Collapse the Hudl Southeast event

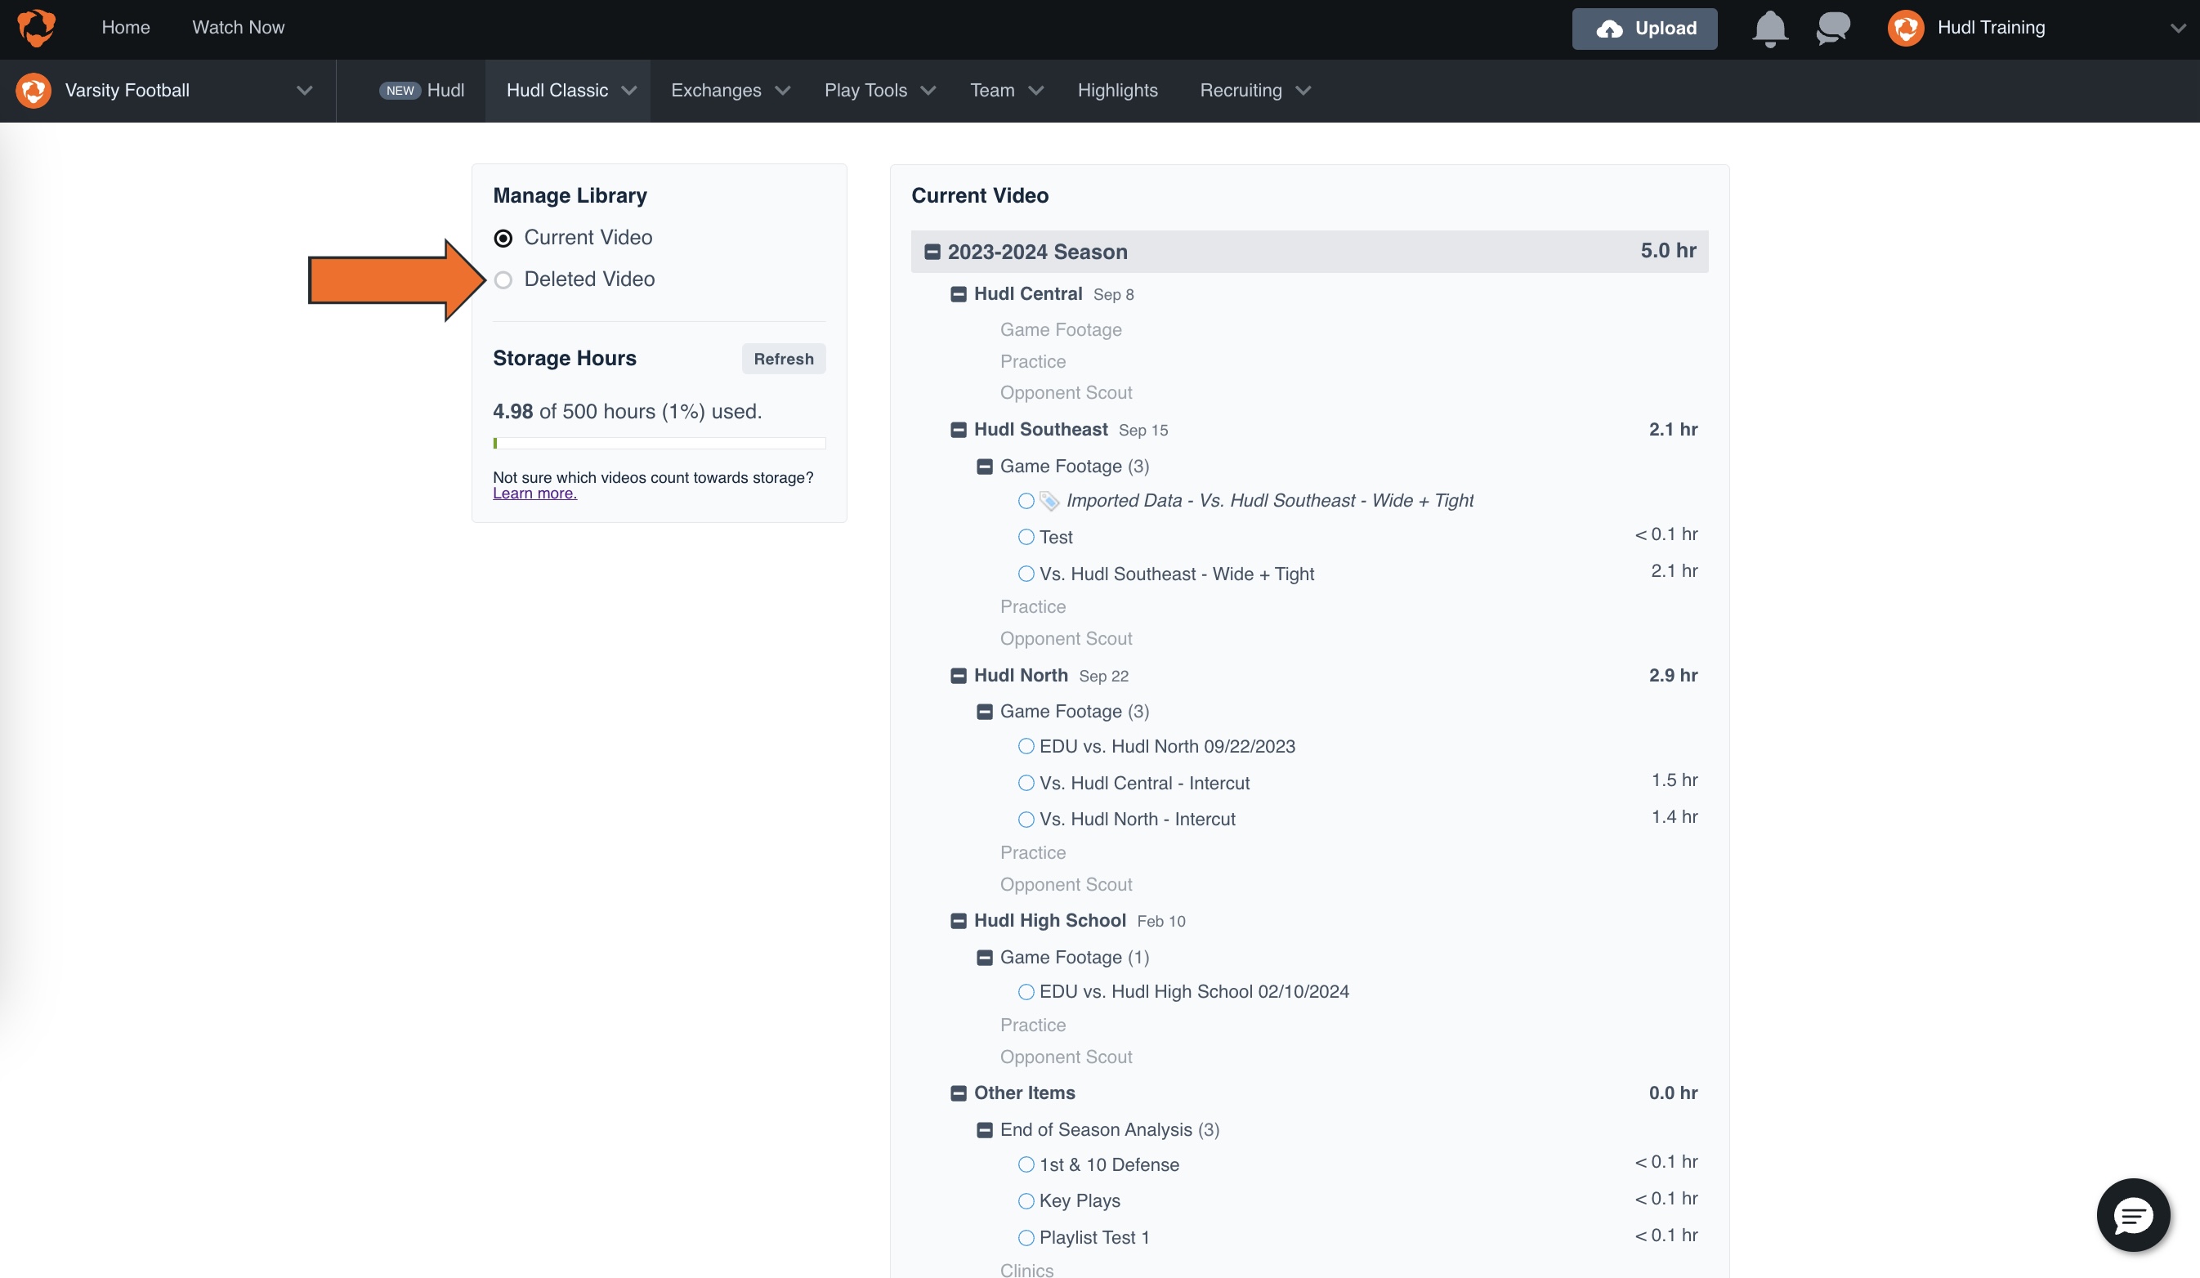click(x=959, y=431)
